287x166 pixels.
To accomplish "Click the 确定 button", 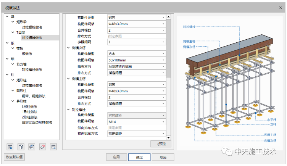I will pyautogui.click(x=139, y=157).
